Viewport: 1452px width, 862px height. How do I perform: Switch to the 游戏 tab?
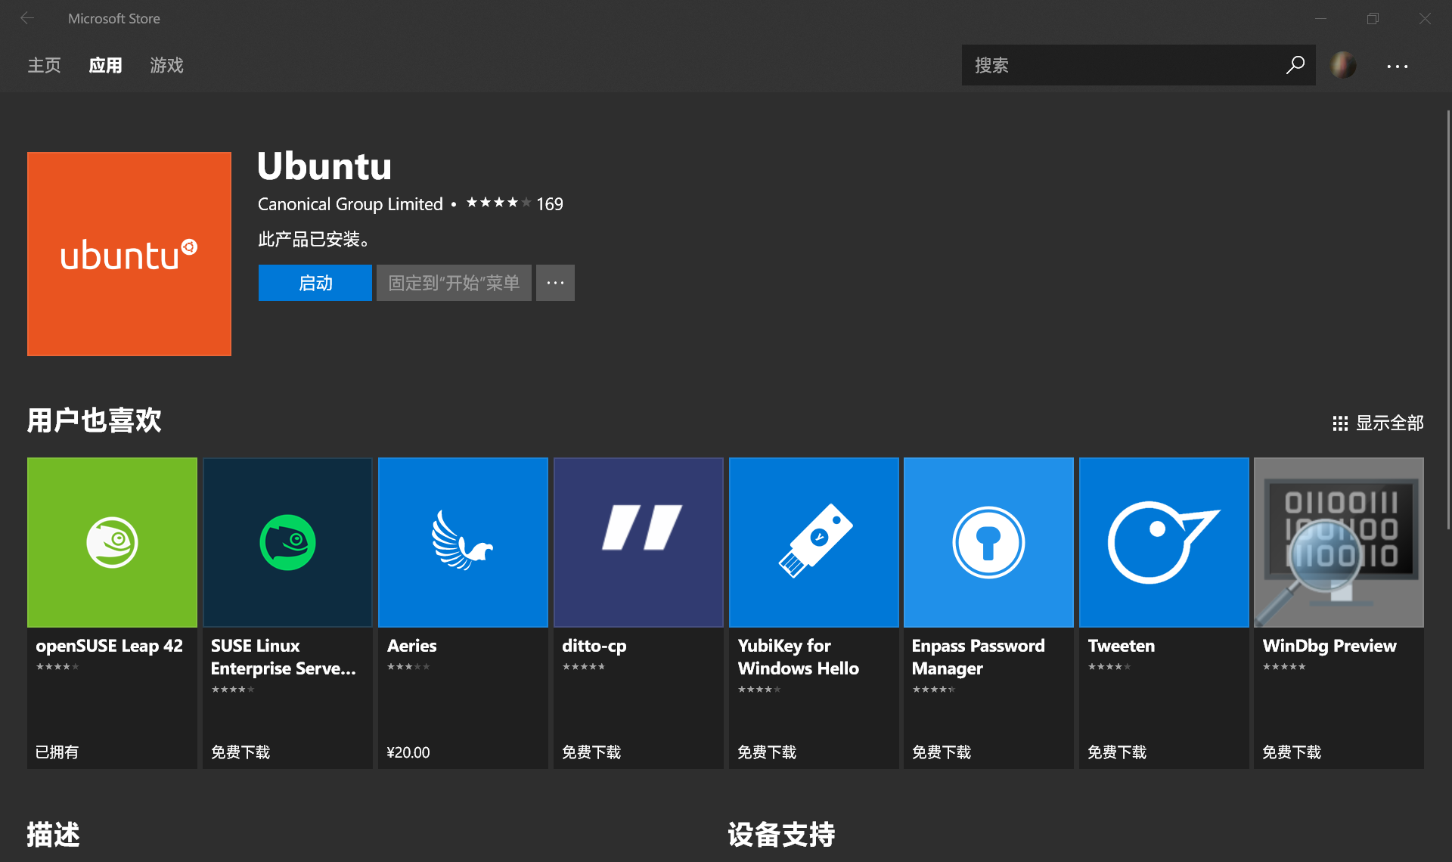[166, 65]
